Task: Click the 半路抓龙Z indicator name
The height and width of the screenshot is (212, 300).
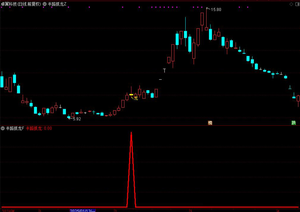Action: click(57, 4)
